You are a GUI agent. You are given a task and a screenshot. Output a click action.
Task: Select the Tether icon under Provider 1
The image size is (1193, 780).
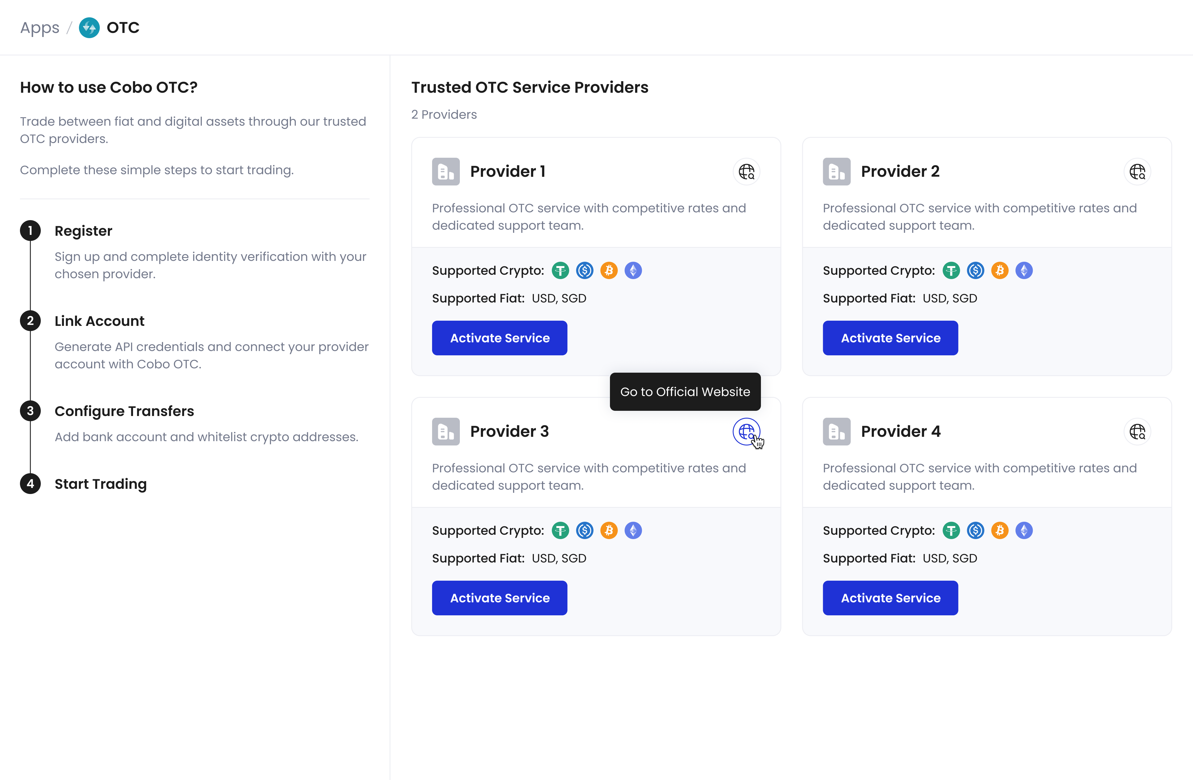coord(560,270)
